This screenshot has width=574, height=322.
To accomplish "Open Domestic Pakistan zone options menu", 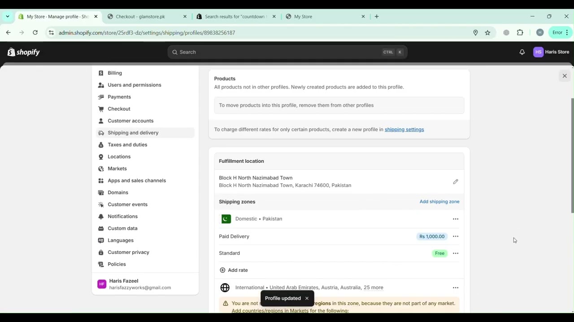I will (x=456, y=219).
